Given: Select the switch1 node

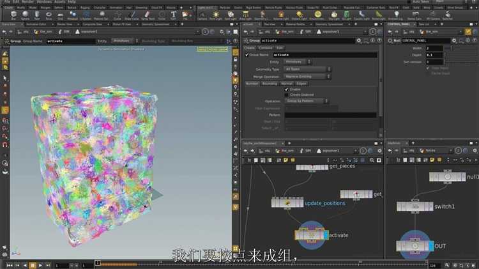Looking at the screenshot, I should [415, 206].
